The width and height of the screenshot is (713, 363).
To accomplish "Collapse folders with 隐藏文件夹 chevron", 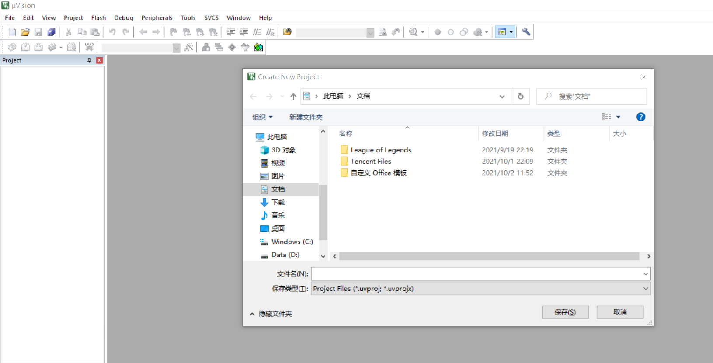I will [252, 314].
